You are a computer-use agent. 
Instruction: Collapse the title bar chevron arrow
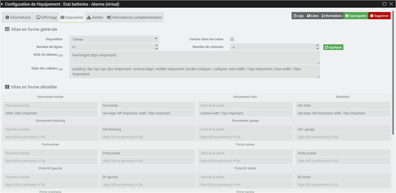[x=2, y=4]
